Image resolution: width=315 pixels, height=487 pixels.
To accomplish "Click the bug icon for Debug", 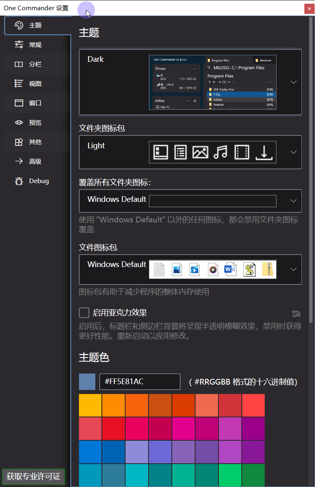I will [19, 181].
